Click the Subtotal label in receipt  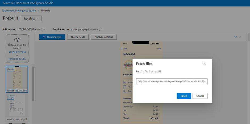point(127,98)
